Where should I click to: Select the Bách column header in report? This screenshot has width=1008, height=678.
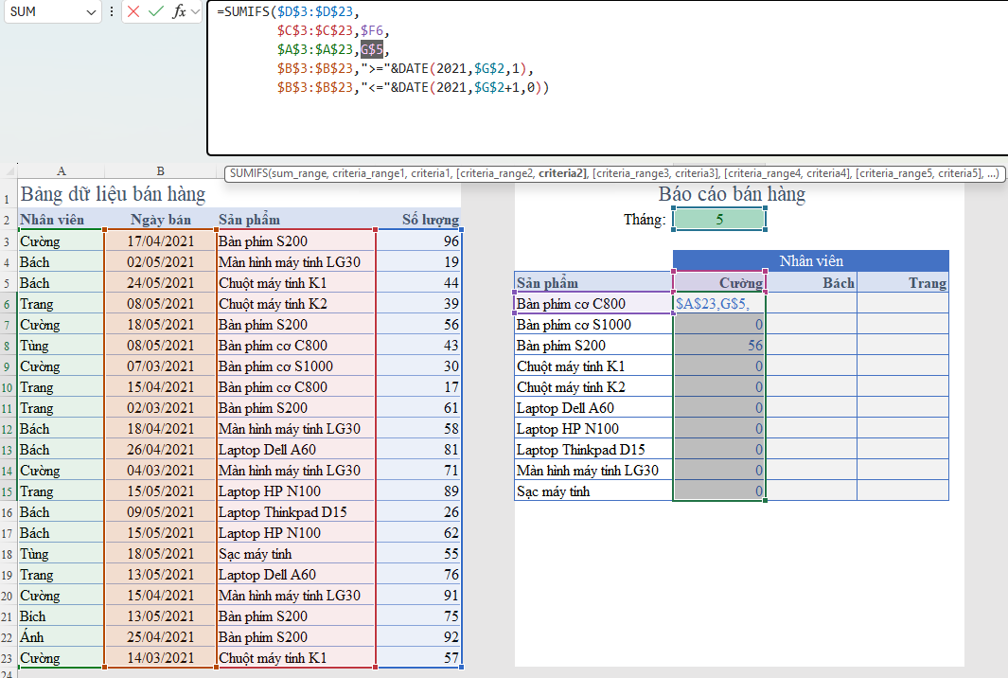(x=811, y=283)
